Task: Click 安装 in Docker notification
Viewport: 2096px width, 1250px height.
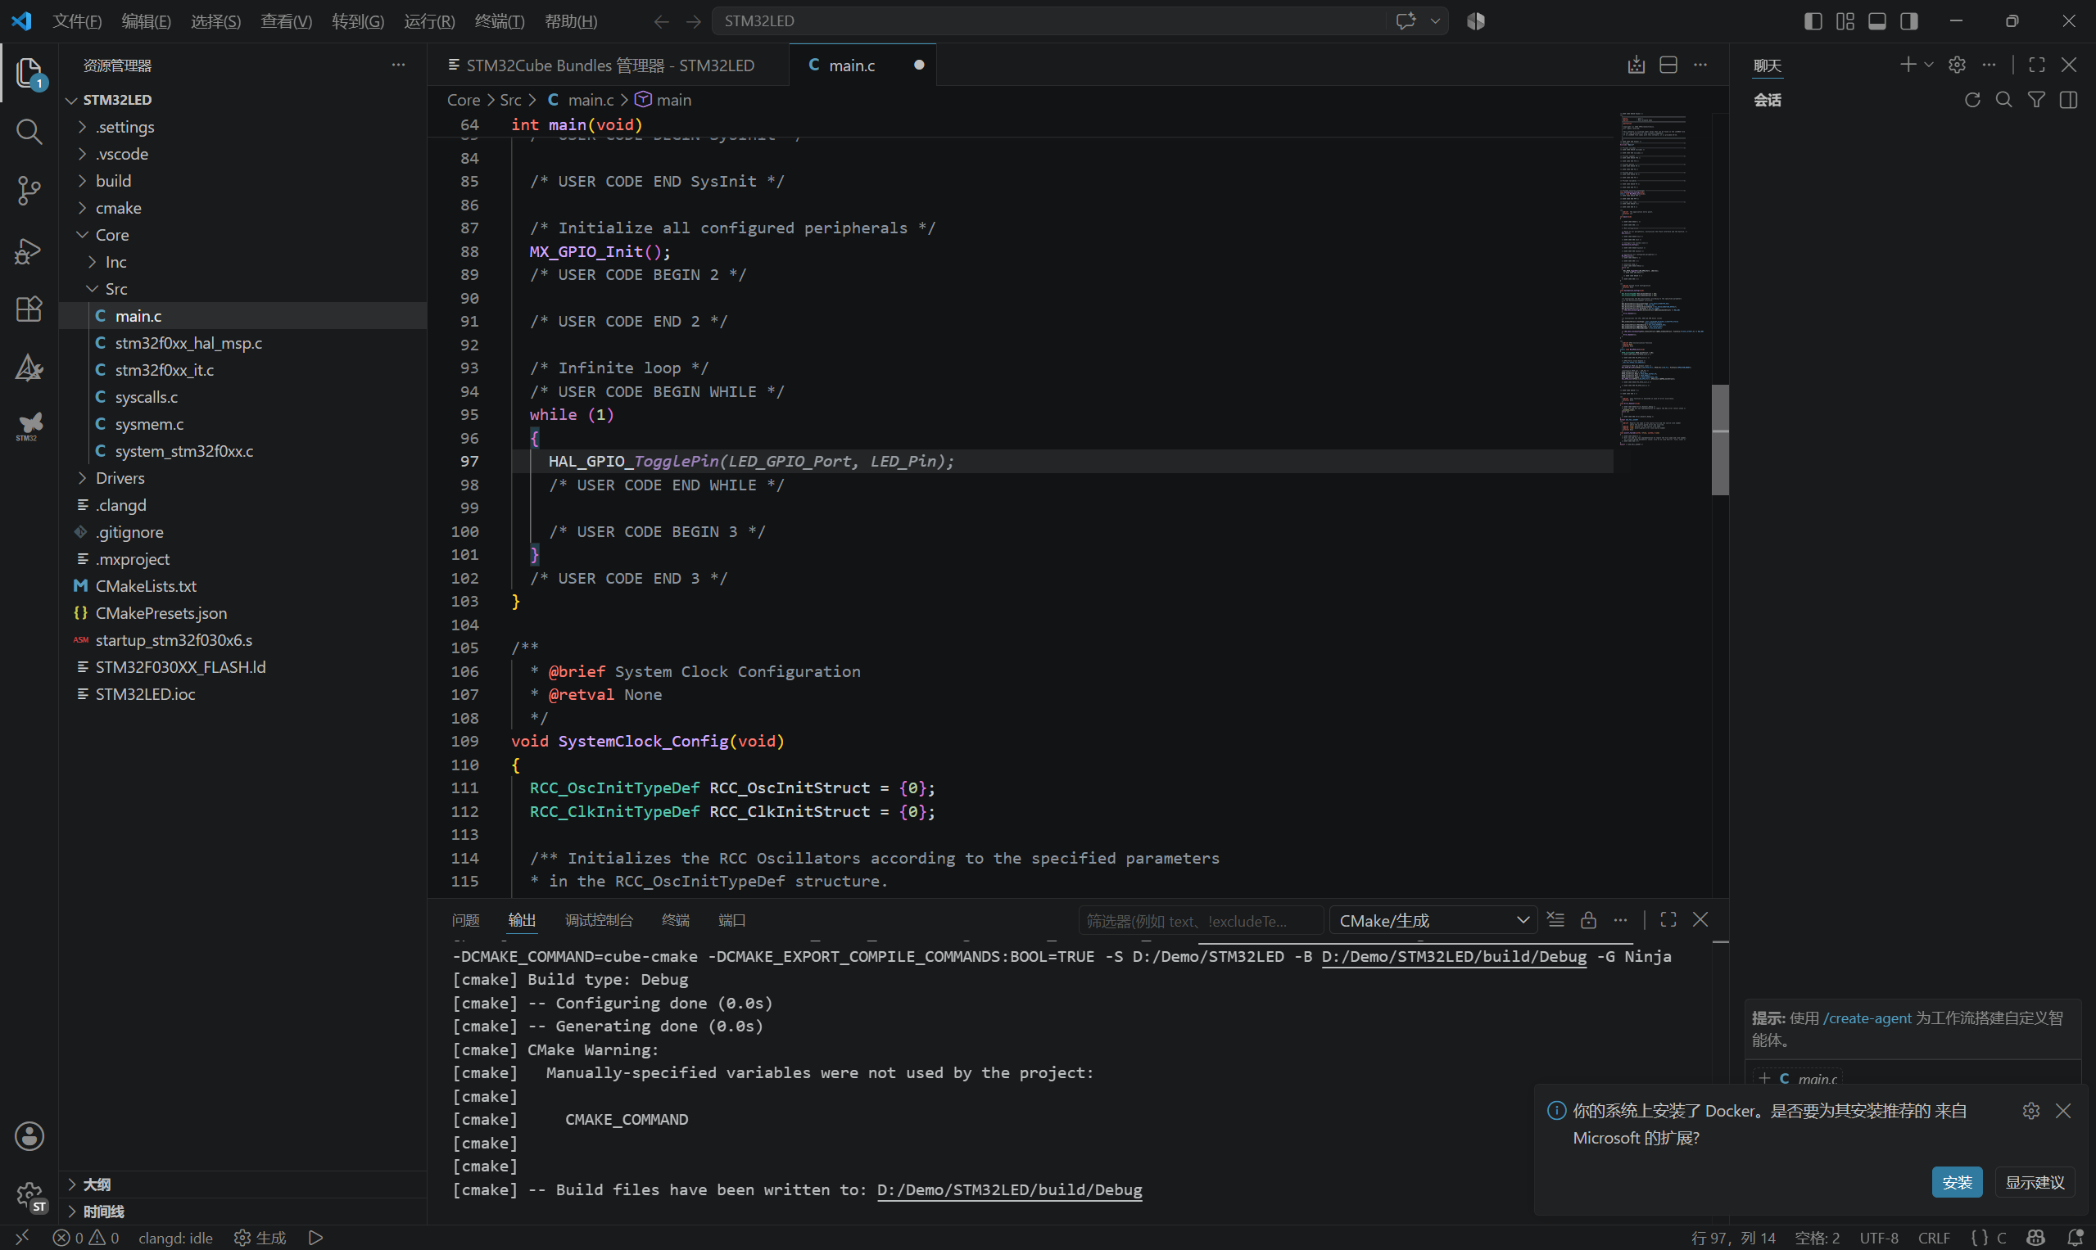Action: click(x=1957, y=1182)
